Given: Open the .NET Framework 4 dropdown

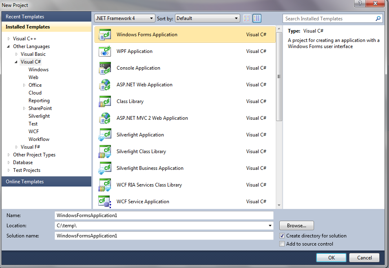Looking at the screenshot, I should pyautogui.click(x=124, y=18).
